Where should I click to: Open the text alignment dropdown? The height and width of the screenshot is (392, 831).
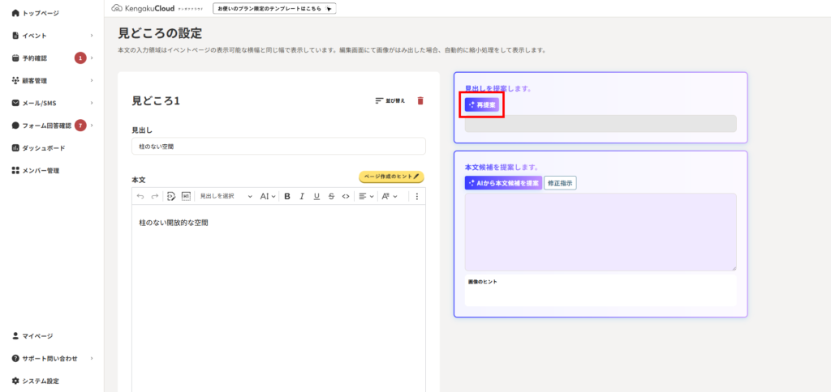click(x=365, y=196)
